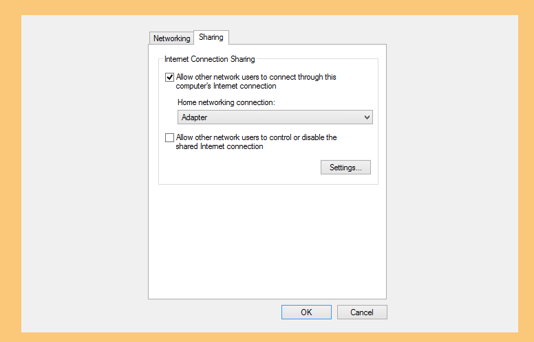The image size is (534, 342).
Task: Click the 'Adapter' value in the combo box
Action: pyautogui.click(x=194, y=117)
